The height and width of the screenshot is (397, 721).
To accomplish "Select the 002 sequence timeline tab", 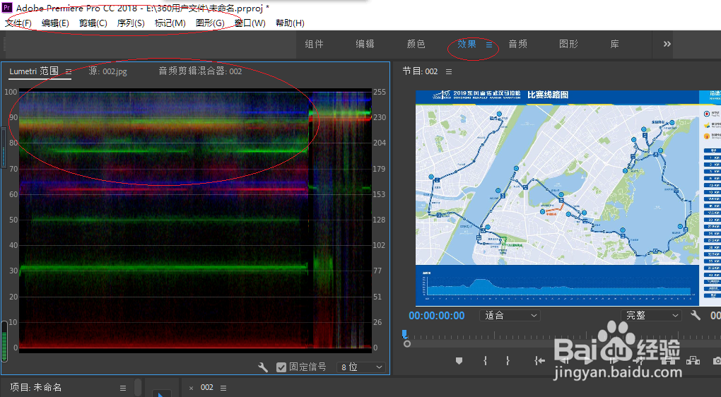I will pyautogui.click(x=207, y=387).
